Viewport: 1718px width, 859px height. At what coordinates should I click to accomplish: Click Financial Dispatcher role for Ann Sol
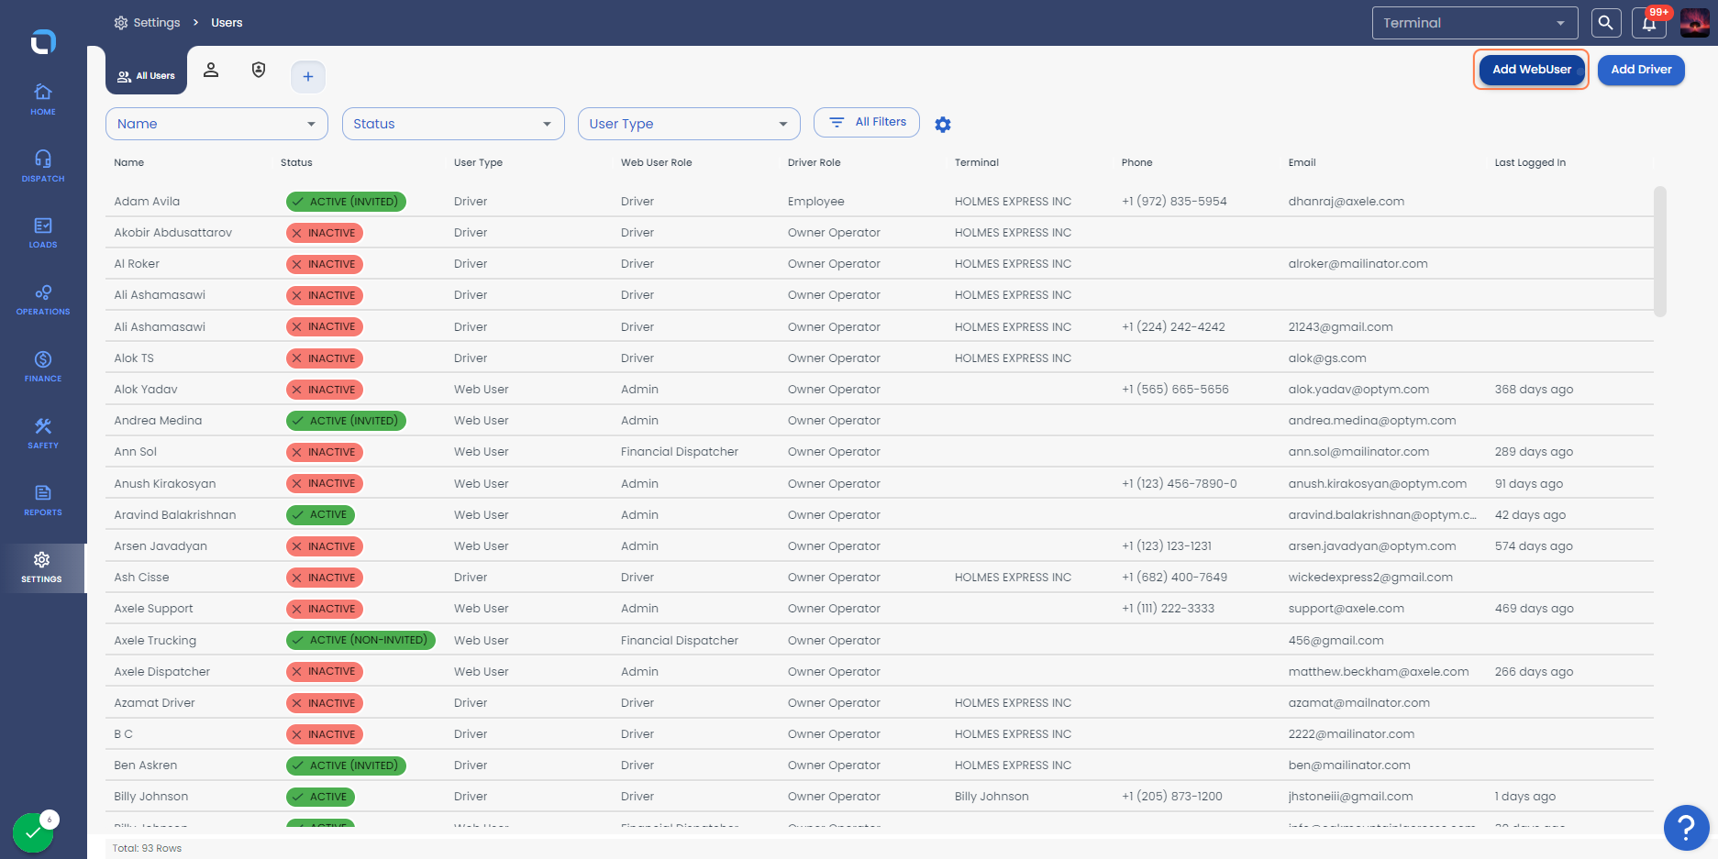click(680, 452)
